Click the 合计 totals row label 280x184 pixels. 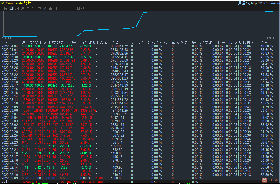coord(5,182)
